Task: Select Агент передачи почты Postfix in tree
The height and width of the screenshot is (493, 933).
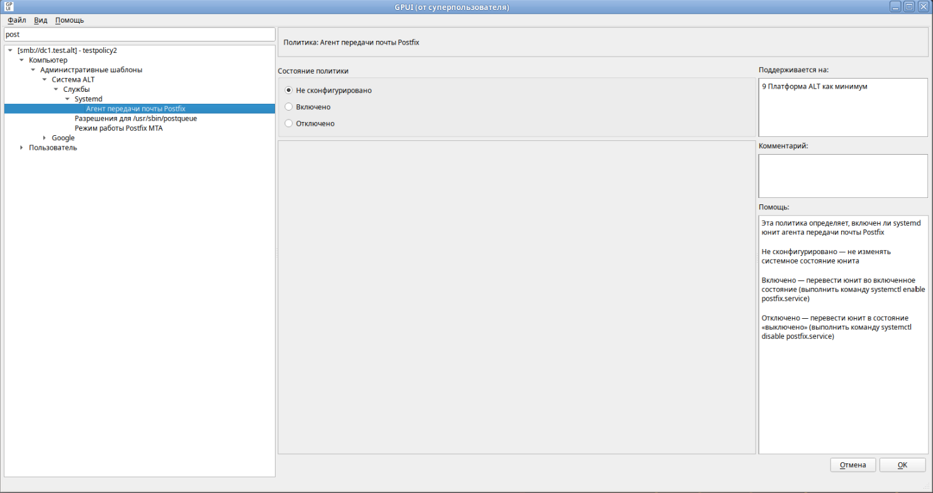Action: point(135,109)
